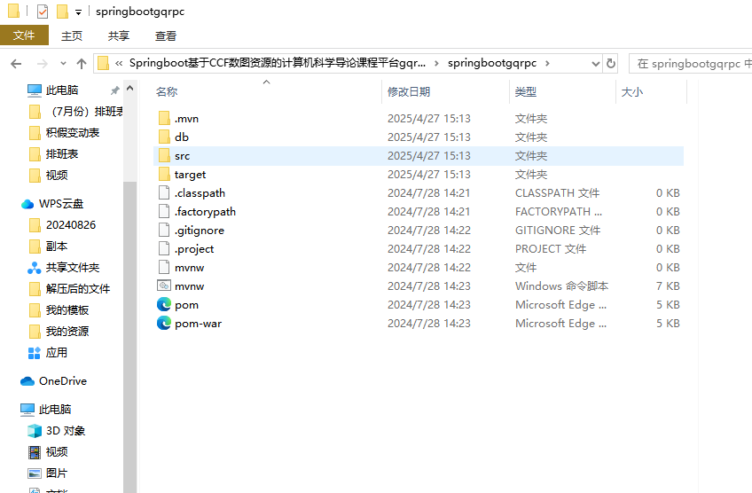Open pinned 此电脑 in quick access
This screenshot has width=752, height=493.
[62, 90]
